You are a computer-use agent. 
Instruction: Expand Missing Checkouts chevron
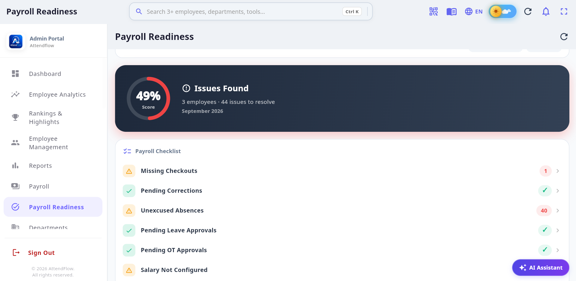click(558, 171)
